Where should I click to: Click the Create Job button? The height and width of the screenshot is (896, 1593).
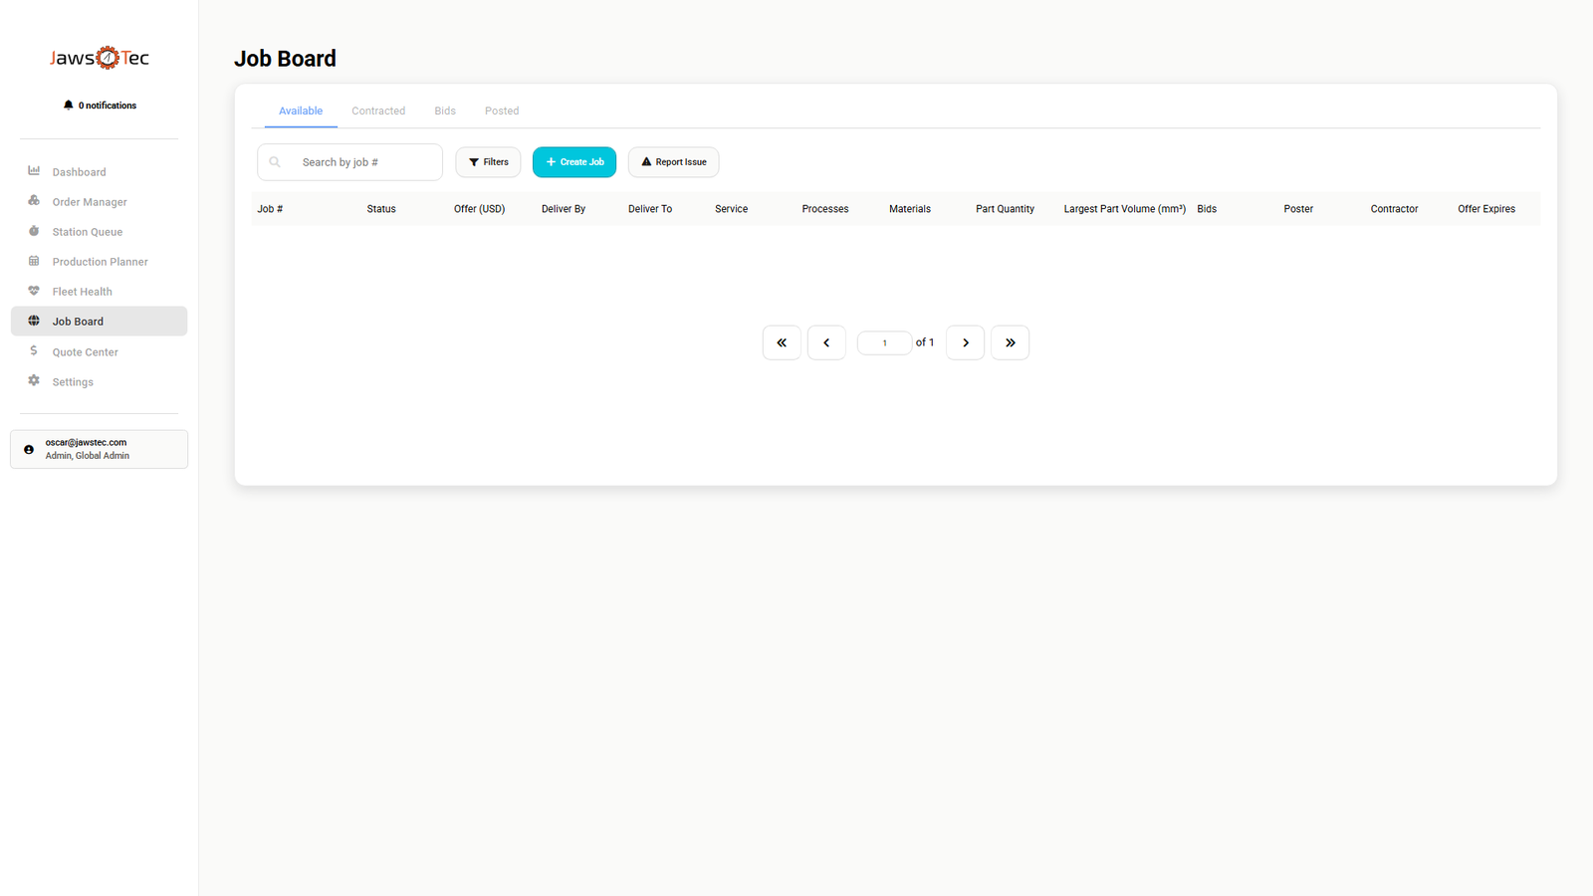[574, 162]
